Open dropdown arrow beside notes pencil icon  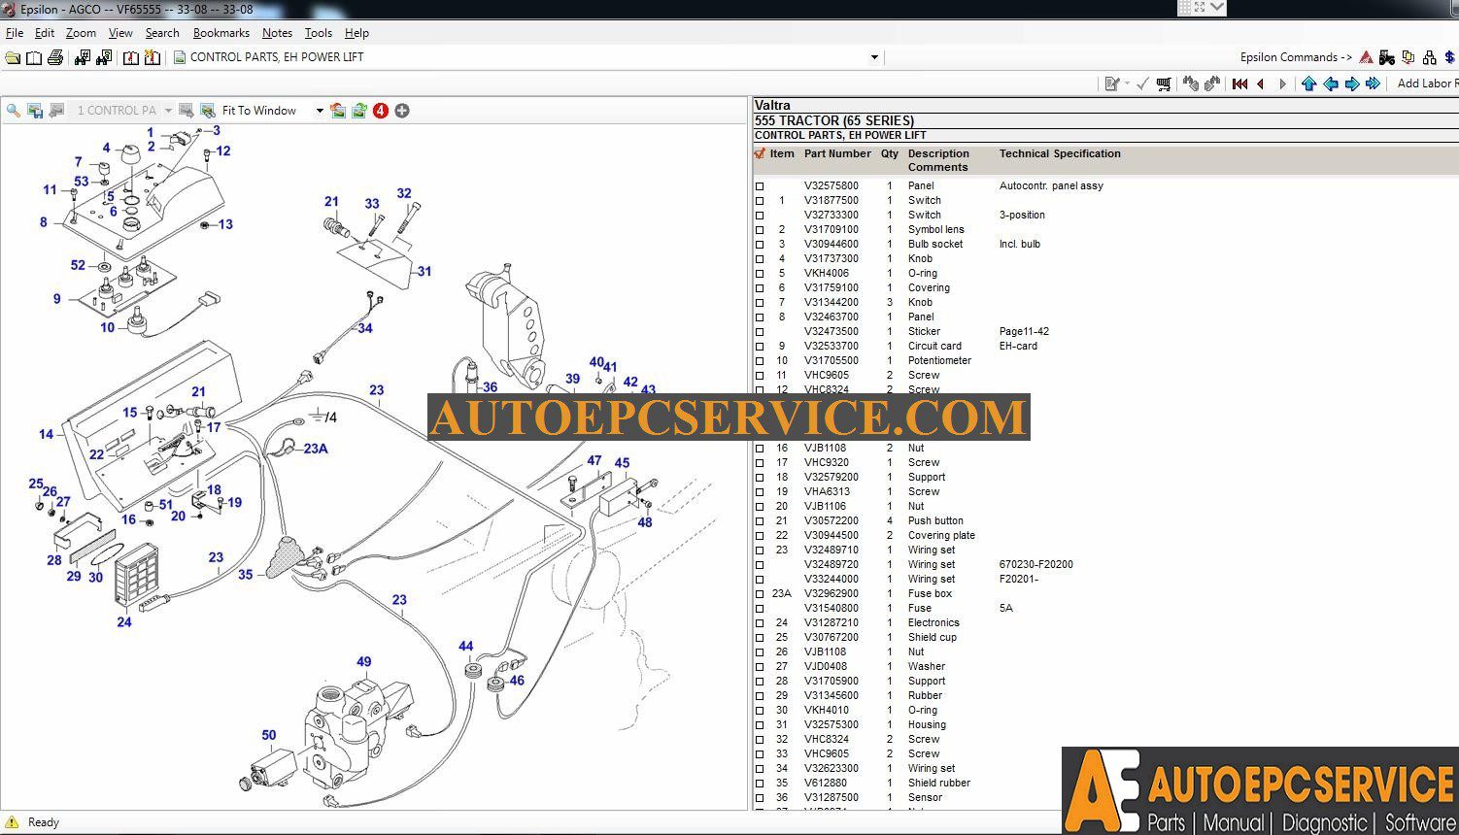pyautogui.click(x=1127, y=84)
